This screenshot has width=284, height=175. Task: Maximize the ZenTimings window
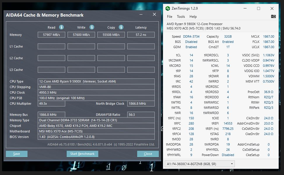coord(259,8)
